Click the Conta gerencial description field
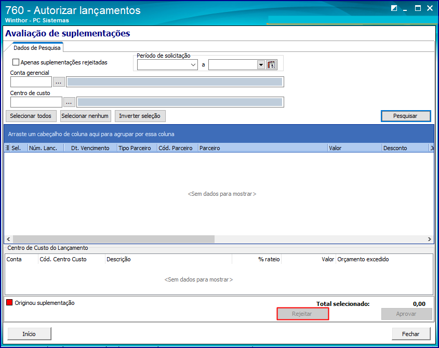 pyautogui.click(x=175, y=82)
